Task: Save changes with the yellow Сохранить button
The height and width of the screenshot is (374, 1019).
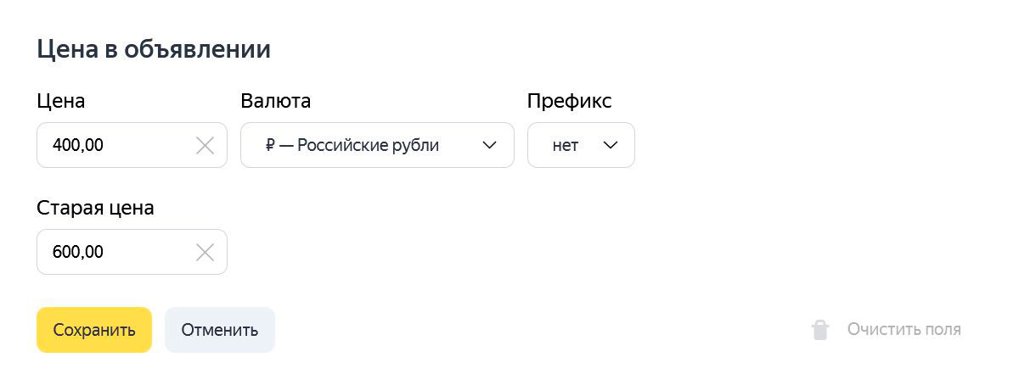Action: (94, 330)
